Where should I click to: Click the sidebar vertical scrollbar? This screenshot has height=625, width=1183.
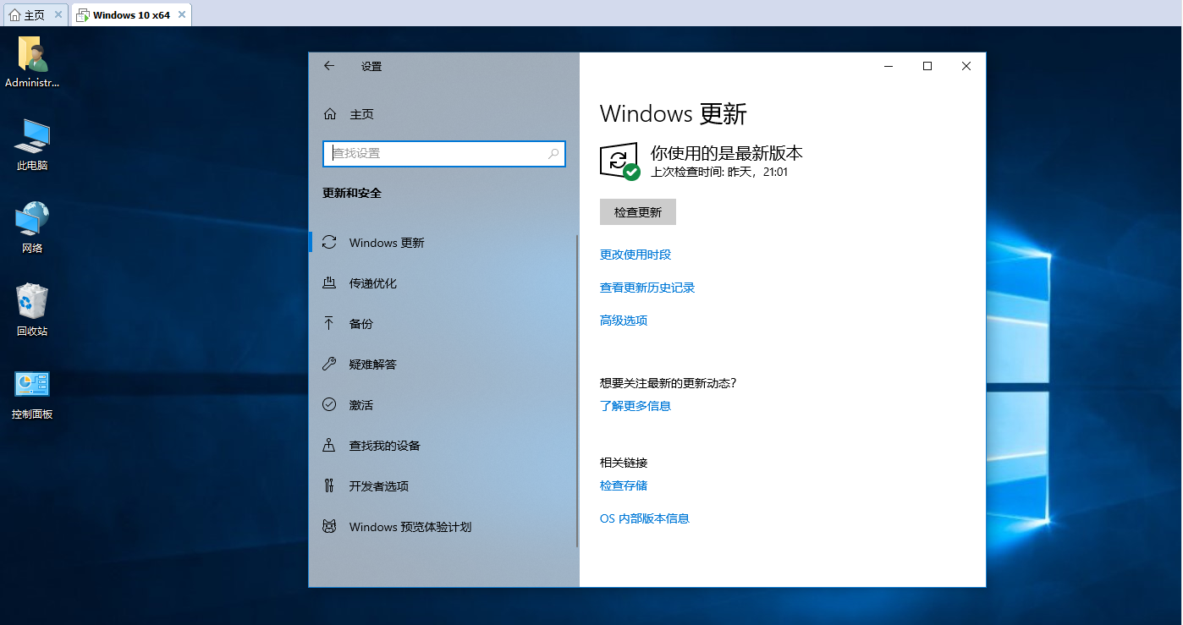(x=577, y=391)
